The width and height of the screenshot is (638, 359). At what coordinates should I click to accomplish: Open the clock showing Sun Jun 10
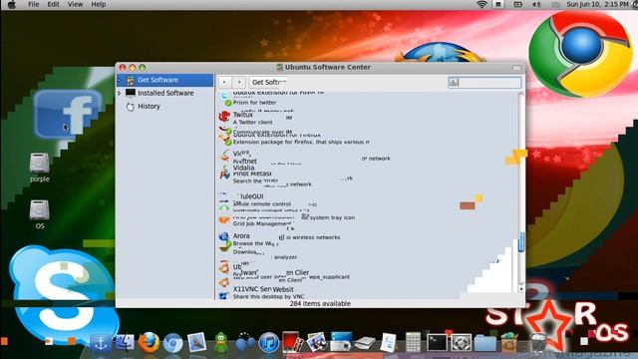coord(597,4)
